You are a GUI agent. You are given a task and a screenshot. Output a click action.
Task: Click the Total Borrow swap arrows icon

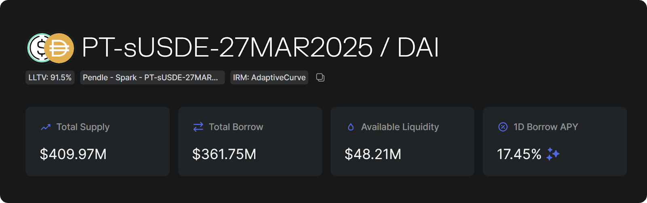coord(198,127)
